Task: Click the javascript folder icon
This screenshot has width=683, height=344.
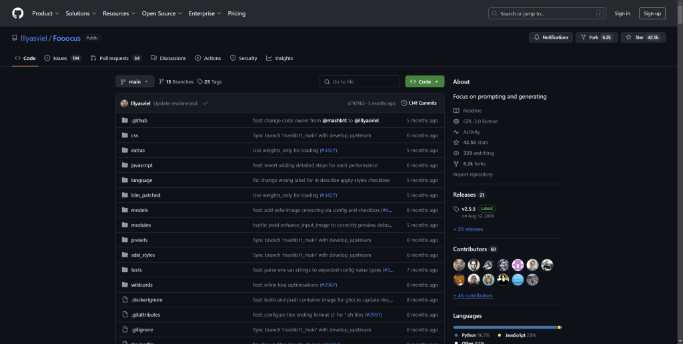Action: point(125,165)
